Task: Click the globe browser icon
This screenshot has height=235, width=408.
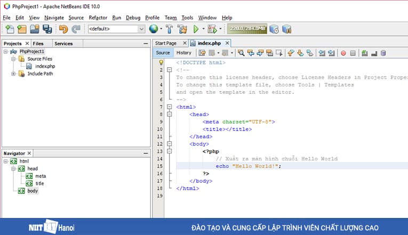Action: [x=154, y=29]
